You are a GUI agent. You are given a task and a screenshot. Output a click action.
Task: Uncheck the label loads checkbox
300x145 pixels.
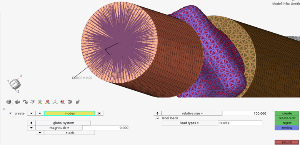pos(158,118)
